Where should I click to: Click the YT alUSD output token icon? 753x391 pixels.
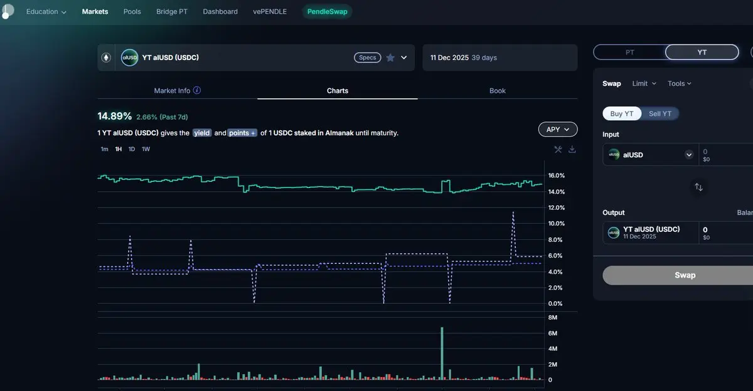pyautogui.click(x=614, y=233)
